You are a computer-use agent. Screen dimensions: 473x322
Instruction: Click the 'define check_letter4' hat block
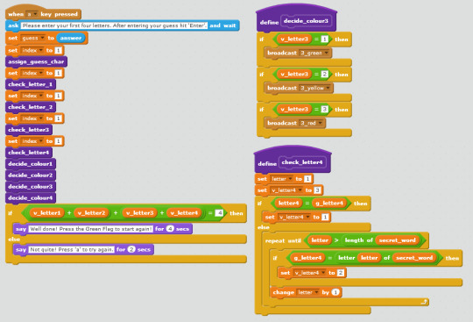[x=293, y=160]
